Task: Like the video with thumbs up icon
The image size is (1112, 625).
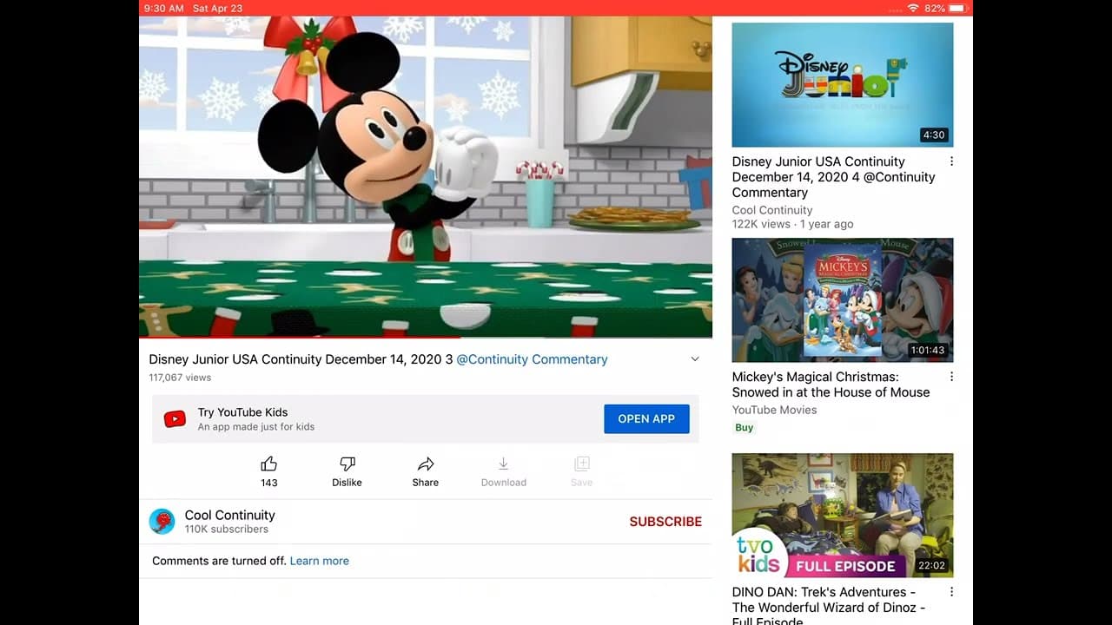Action: tap(269, 464)
